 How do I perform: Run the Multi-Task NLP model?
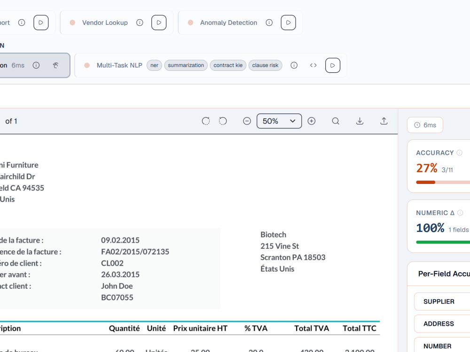[333, 65]
